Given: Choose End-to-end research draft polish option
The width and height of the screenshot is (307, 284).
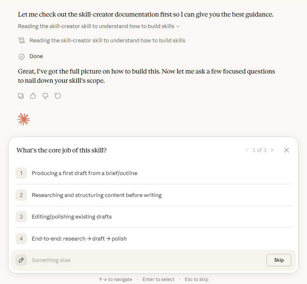Looking at the screenshot, I should click(153, 239).
